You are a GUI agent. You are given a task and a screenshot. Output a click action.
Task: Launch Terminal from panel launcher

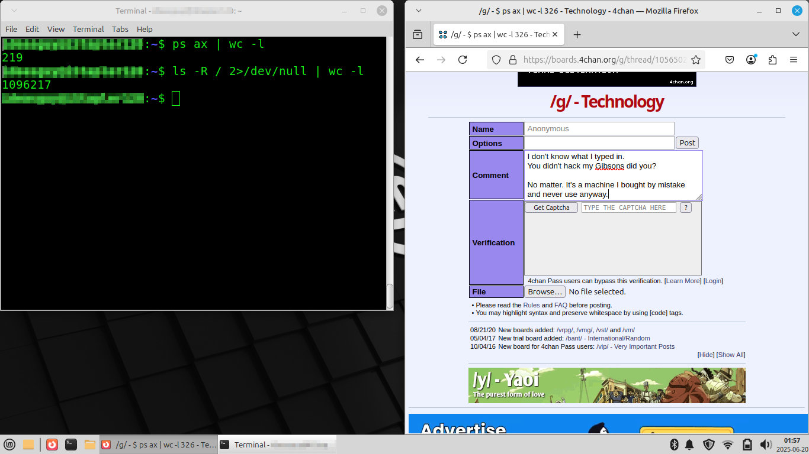coord(71,445)
